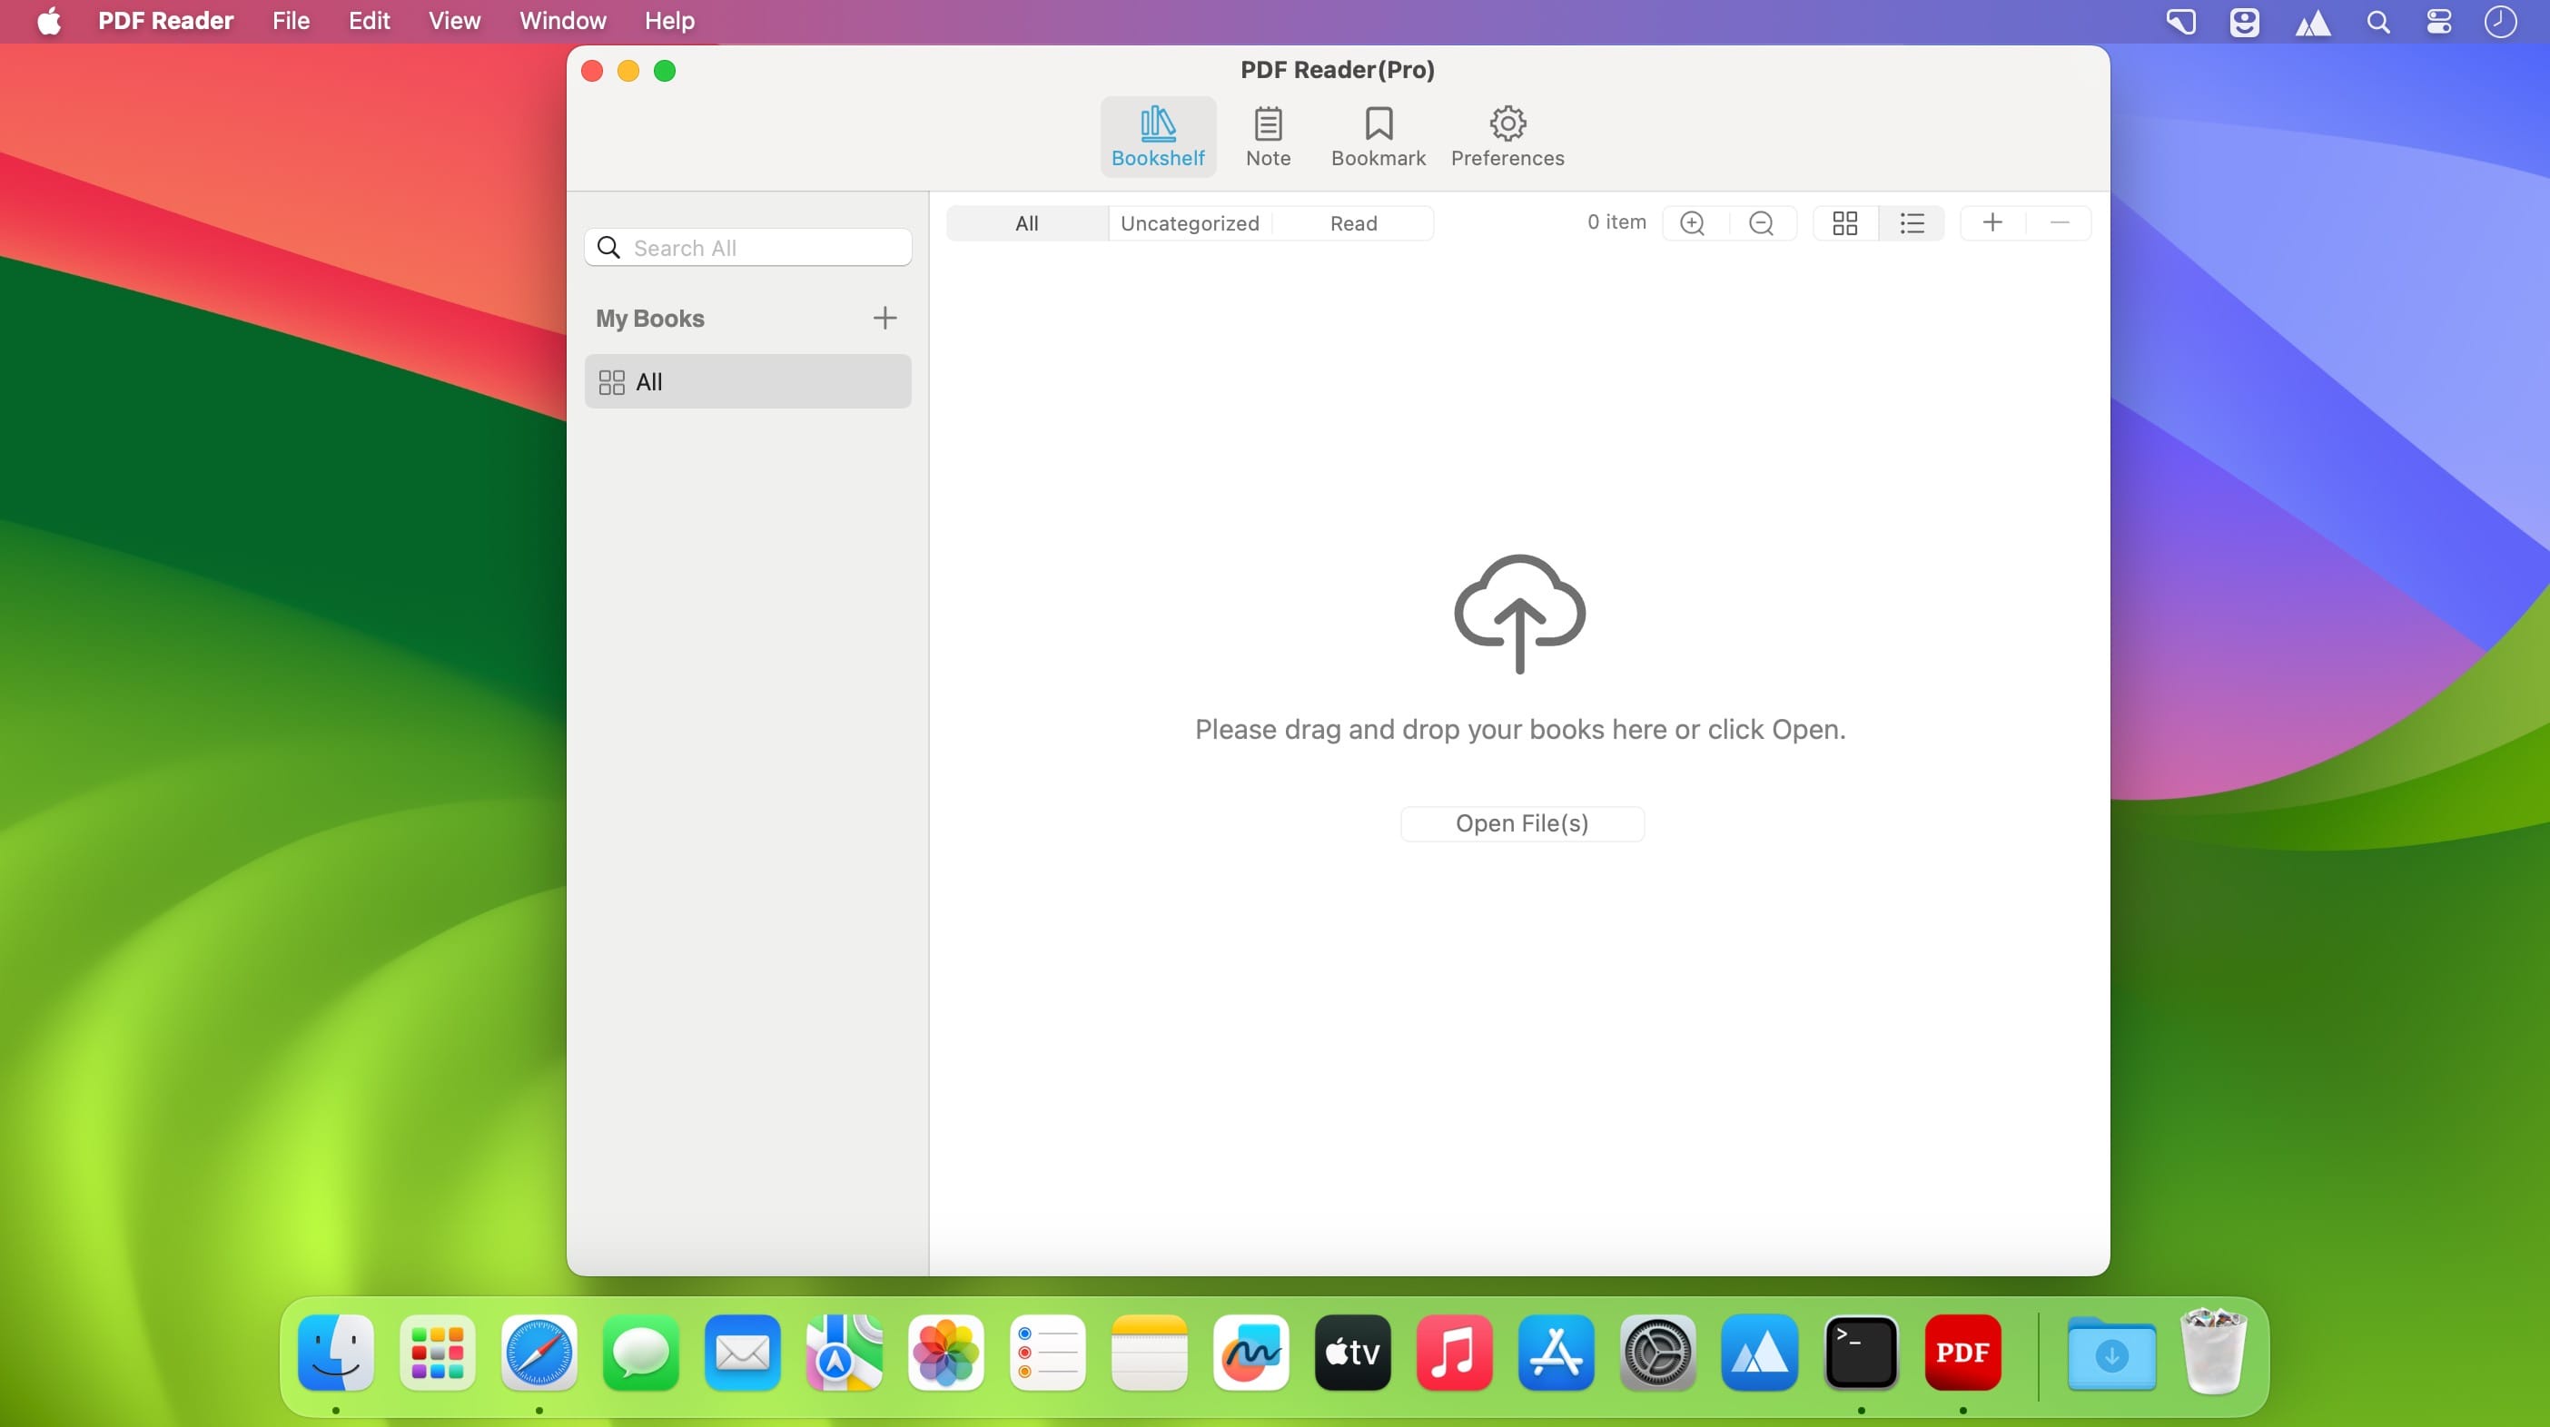Click the zoom out magnifier icon
Screen dimensions: 2550x1427
pyautogui.click(x=1761, y=223)
